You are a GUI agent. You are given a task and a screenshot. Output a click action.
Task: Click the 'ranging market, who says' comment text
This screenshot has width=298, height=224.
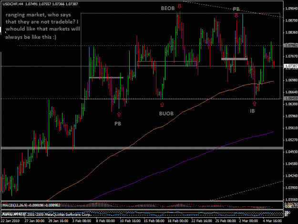click(38, 15)
